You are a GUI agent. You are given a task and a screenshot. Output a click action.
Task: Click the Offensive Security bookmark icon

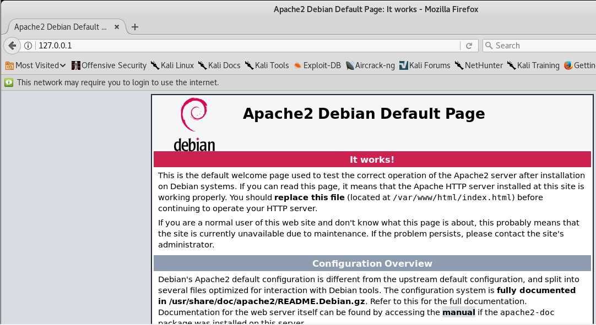[x=75, y=65]
